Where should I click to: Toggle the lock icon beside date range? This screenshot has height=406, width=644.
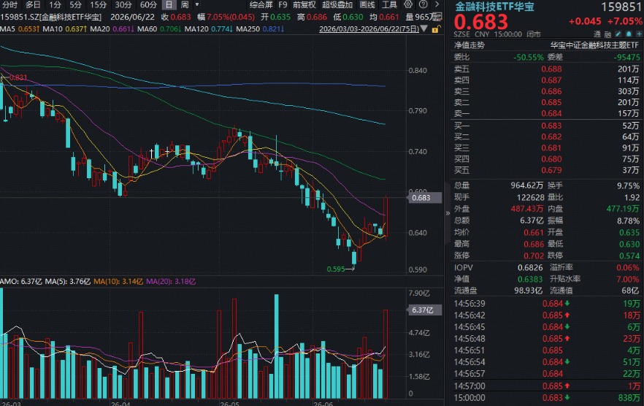click(436, 29)
